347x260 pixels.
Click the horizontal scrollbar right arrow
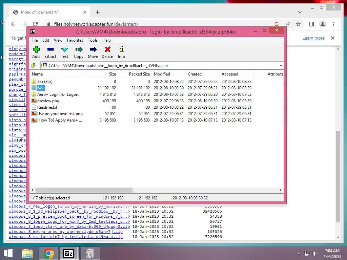(x=280, y=190)
